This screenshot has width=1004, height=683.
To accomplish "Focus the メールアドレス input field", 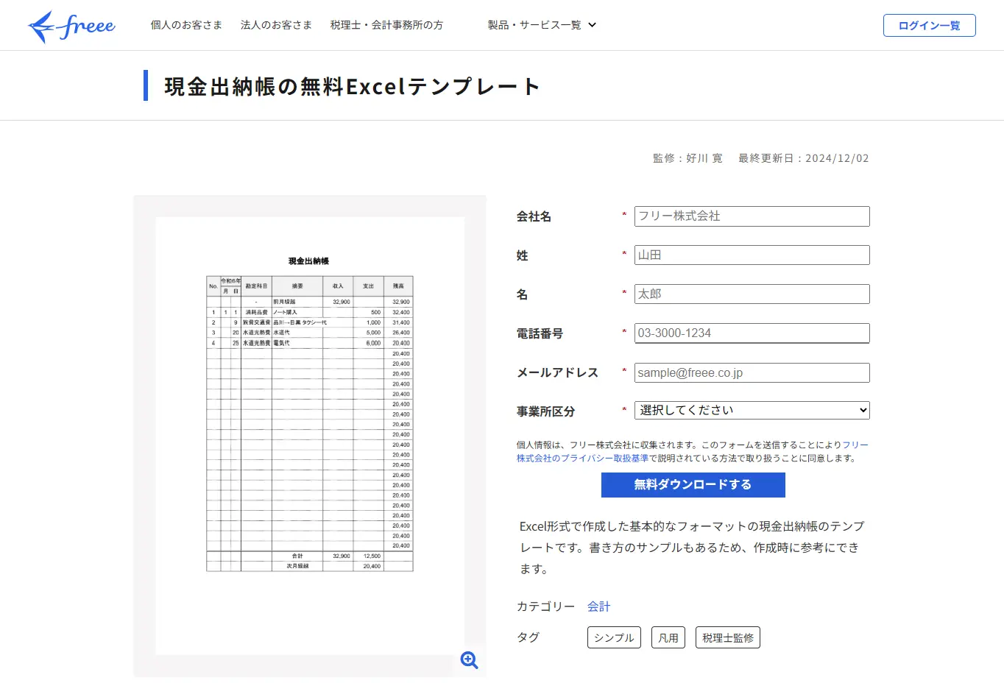I will [x=752, y=372].
